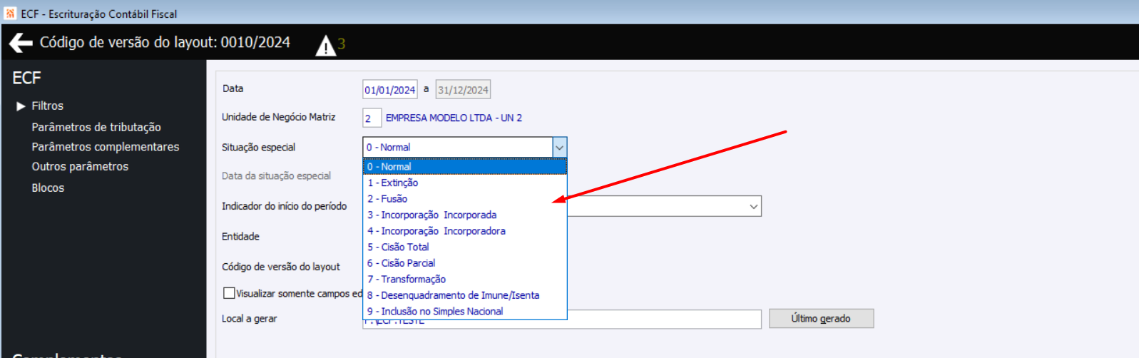
Task: Click the Situação especial selected value field
Action: [x=458, y=148]
